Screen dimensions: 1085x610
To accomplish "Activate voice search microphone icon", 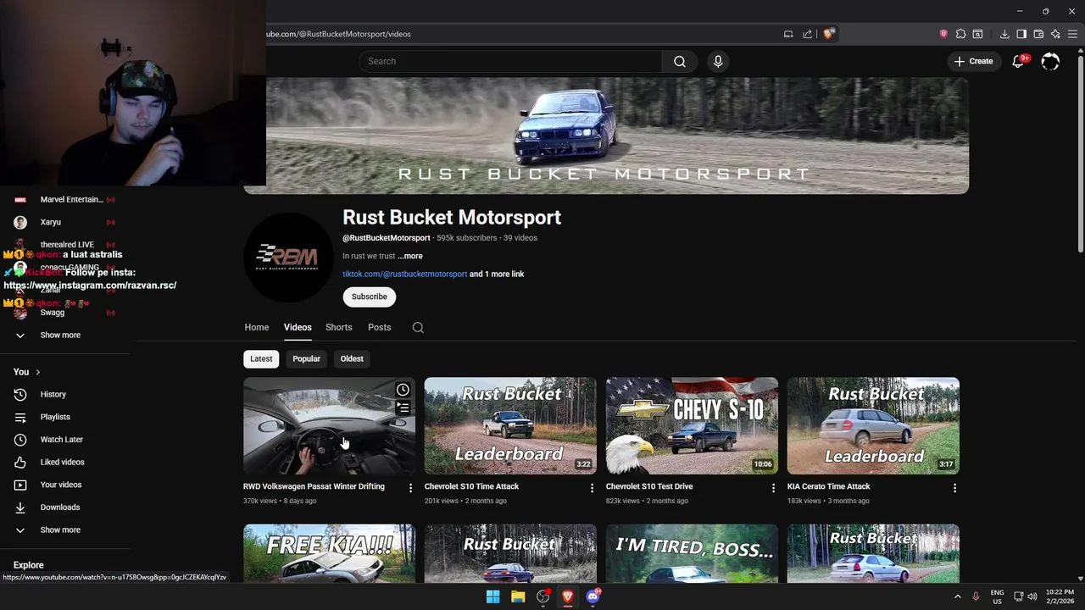I will pyautogui.click(x=718, y=61).
